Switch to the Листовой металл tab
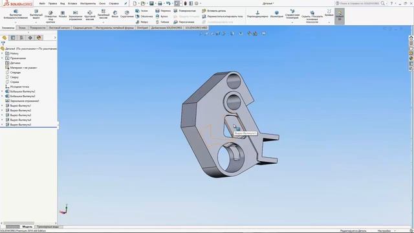 click(x=59, y=28)
